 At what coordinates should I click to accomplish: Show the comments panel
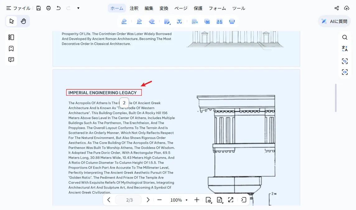click(11, 60)
